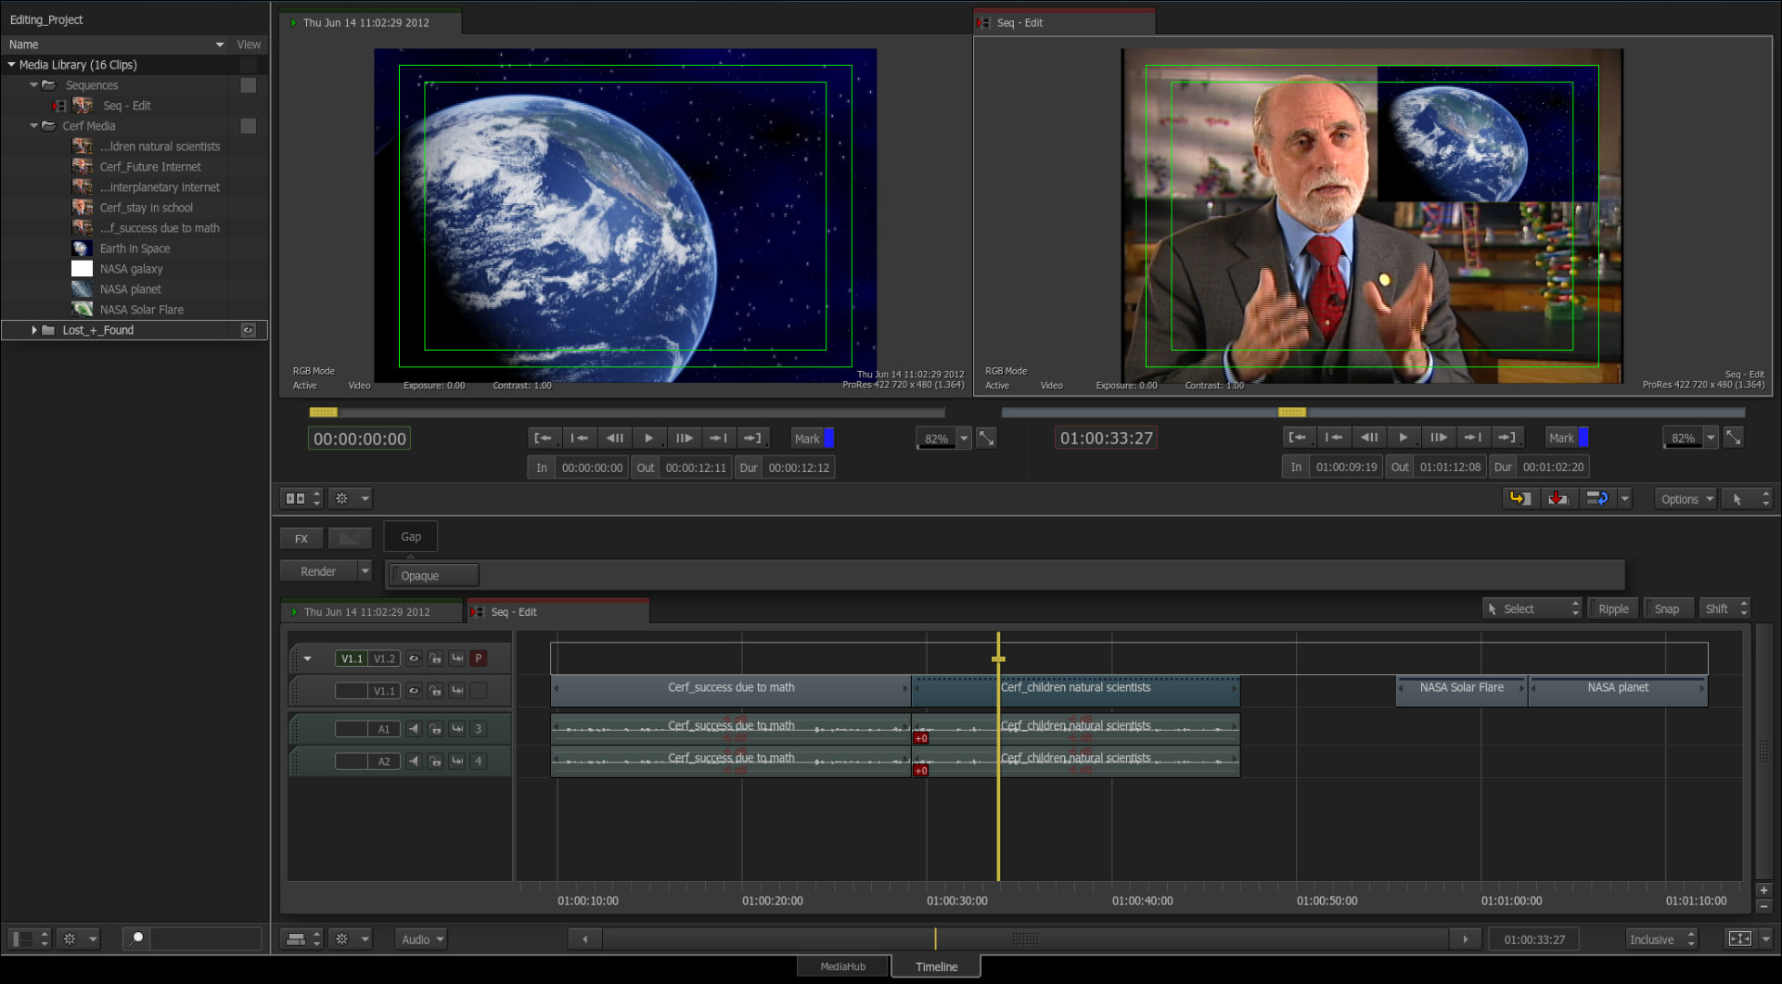The width and height of the screenshot is (1782, 984).
Task: Mute the A1 audio track speaker
Action: click(414, 729)
